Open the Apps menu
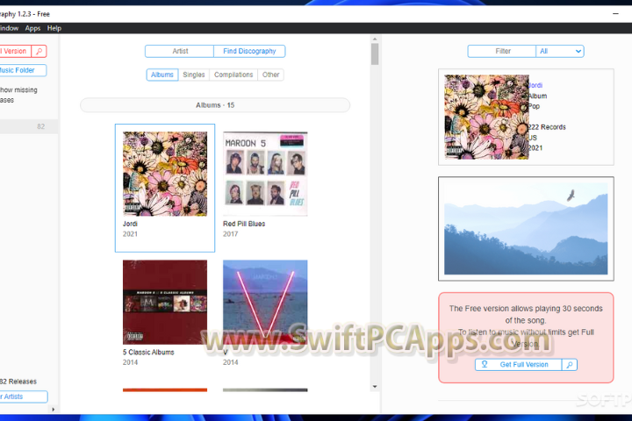Screen dimensions: 632x421 click(32, 28)
